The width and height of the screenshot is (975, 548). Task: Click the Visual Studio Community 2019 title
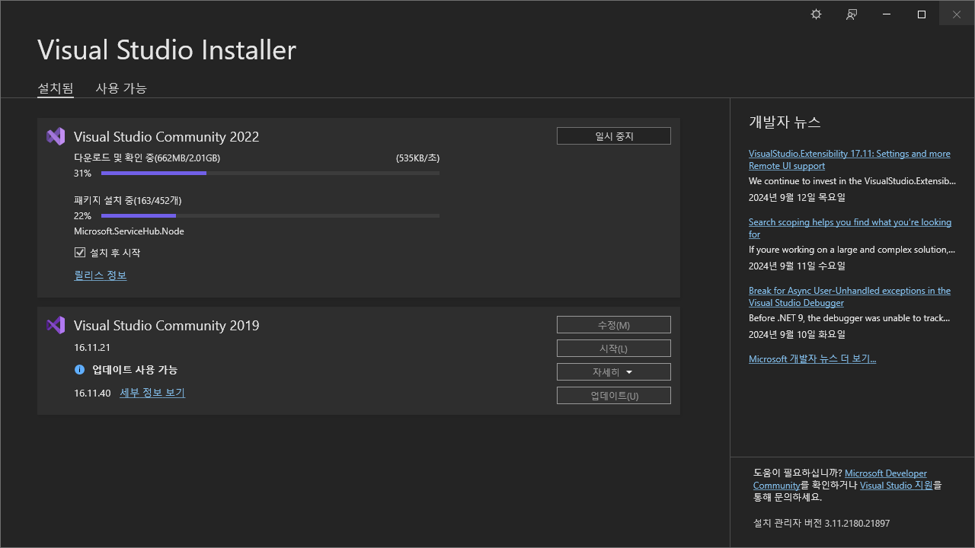[x=166, y=326]
